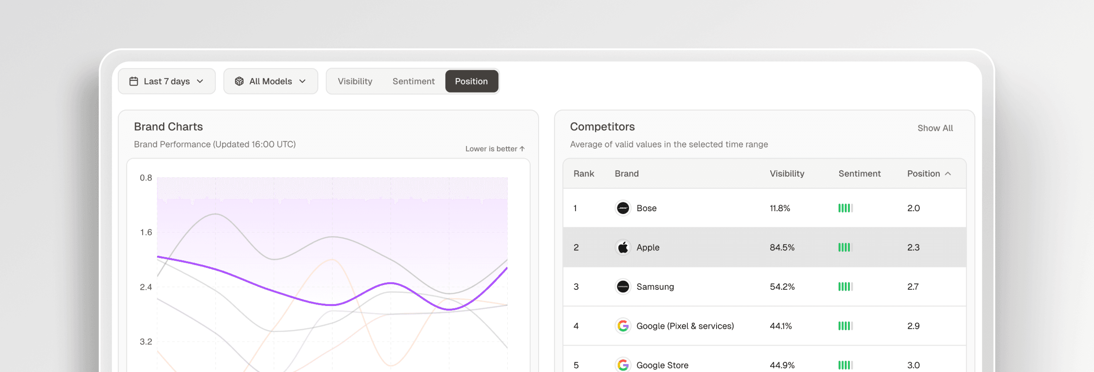Open the Last 7 days dropdown
Viewport: 1094px width, 372px height.
tap(167, 81)
